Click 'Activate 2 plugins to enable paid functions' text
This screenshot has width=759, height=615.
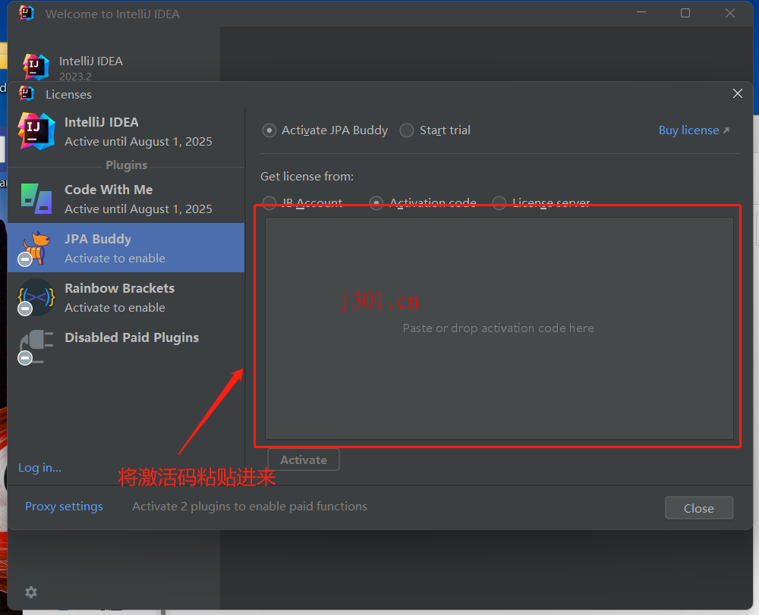tap(250, 507)
